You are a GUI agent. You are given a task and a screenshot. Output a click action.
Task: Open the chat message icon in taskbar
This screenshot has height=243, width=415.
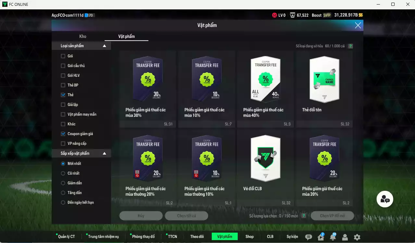308,237
